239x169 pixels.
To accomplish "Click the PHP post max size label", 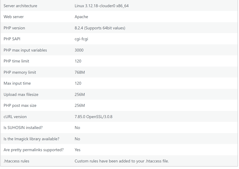I will (20, 105).
